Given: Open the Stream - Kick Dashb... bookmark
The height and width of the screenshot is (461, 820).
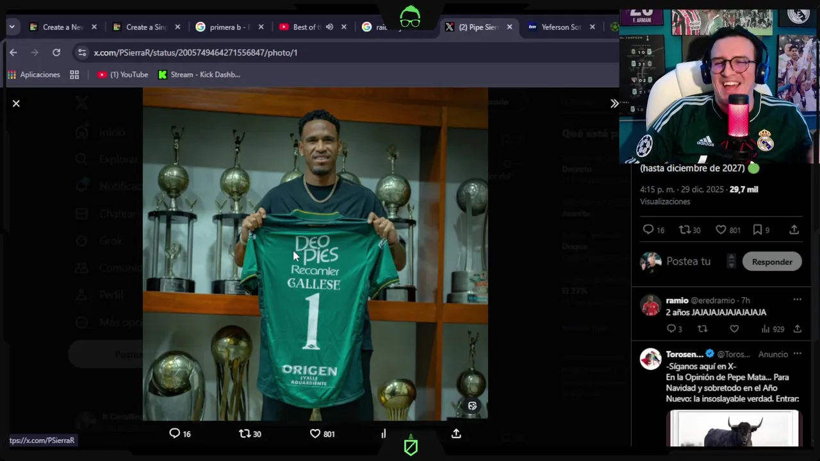Looking at the screenshot, I should tap(199, 75).
